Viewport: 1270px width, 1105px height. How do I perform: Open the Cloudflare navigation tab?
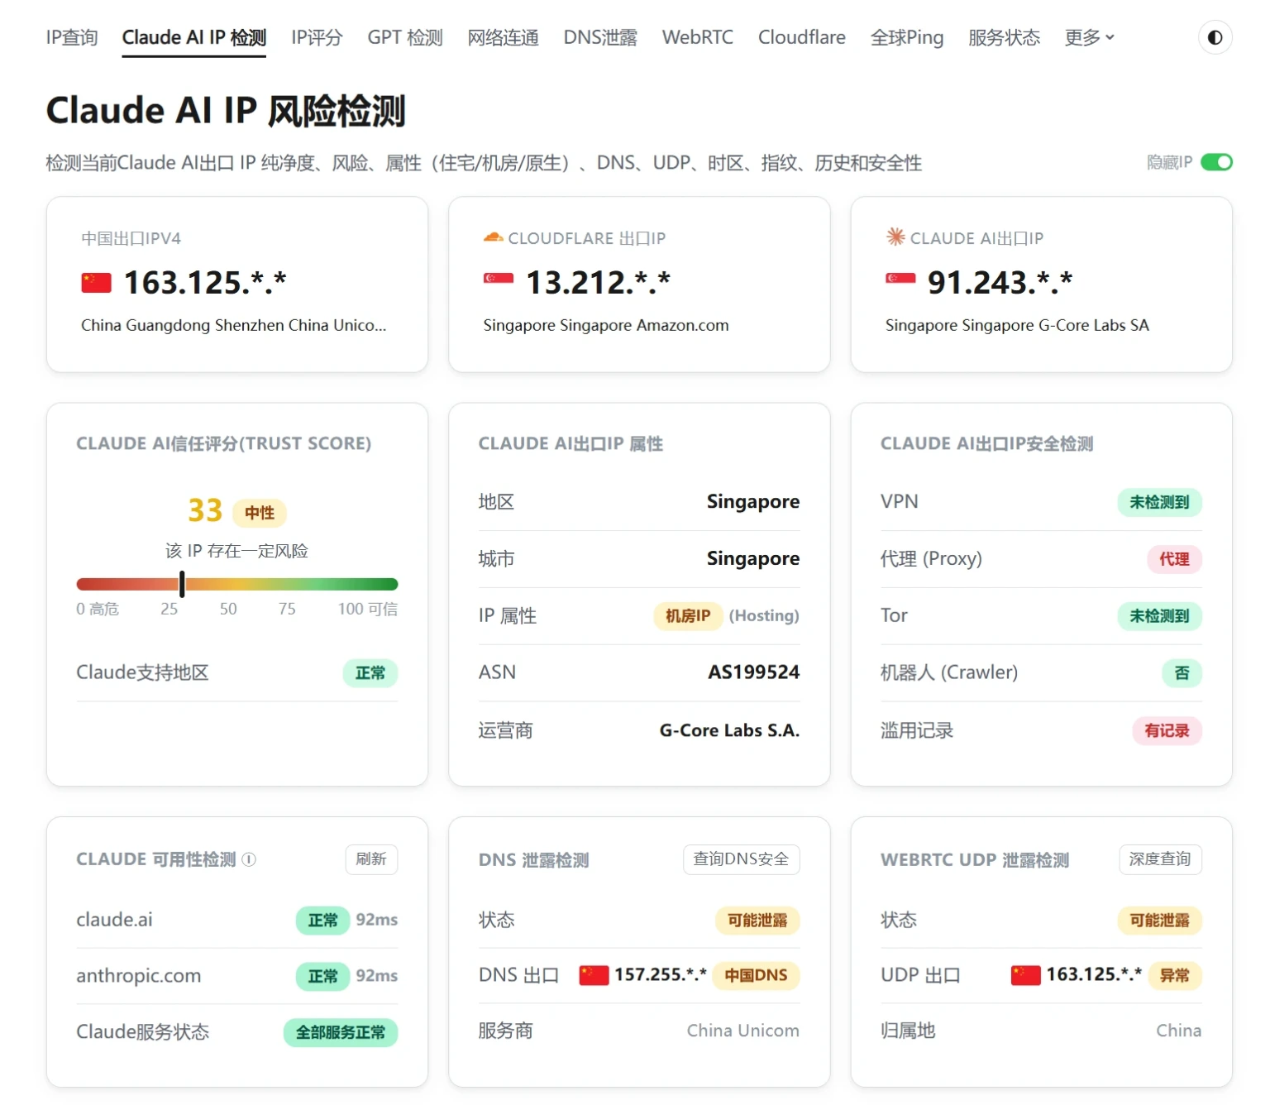pos(802,37)
